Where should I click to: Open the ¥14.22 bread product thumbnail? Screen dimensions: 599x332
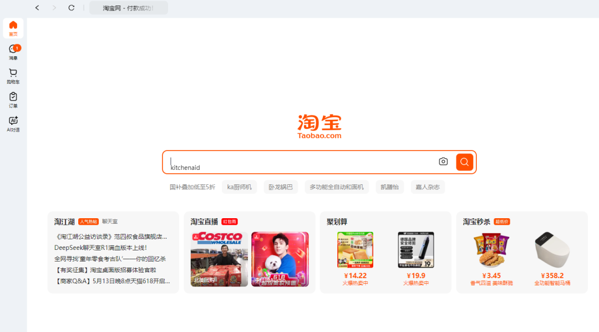(356, 250)
